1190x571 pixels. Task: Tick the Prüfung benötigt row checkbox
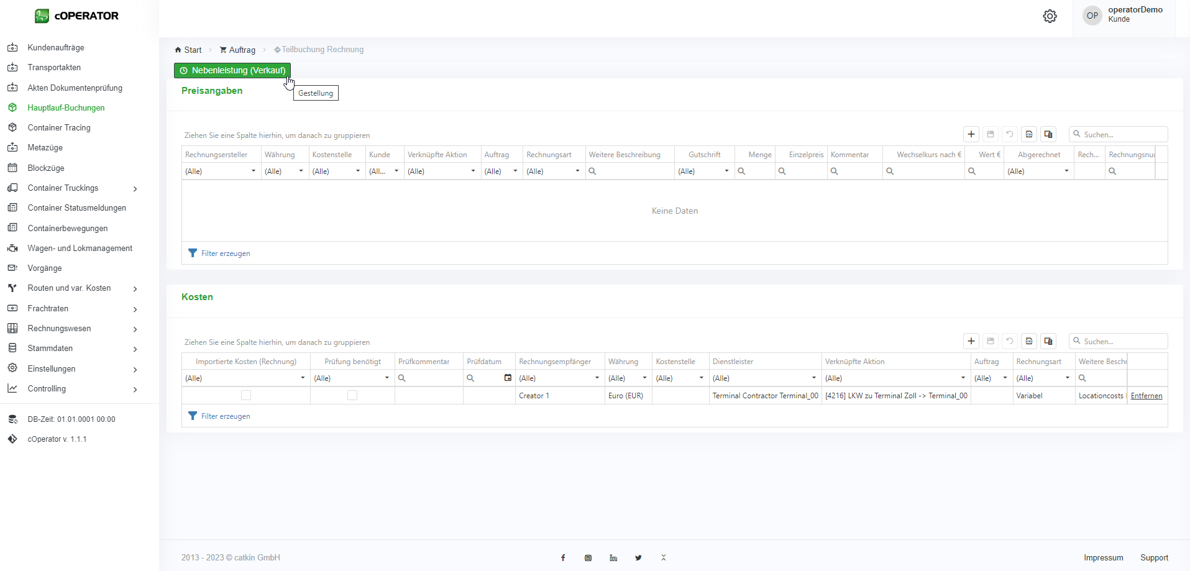click(352, 395)
